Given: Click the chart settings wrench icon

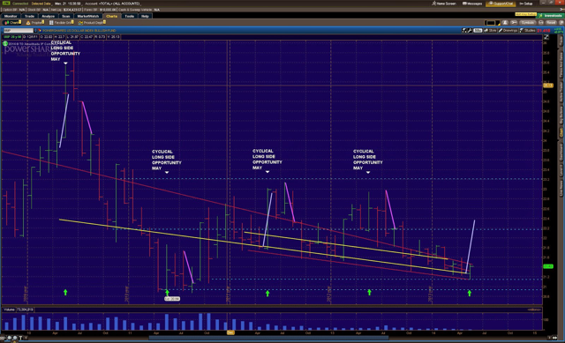Looking at the screenshot, I should (470, 31).
